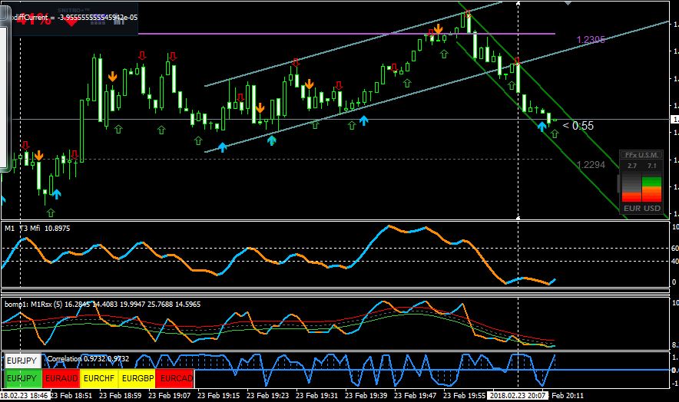Click the candle timer reading < 0:55

(x=578, y=126)
